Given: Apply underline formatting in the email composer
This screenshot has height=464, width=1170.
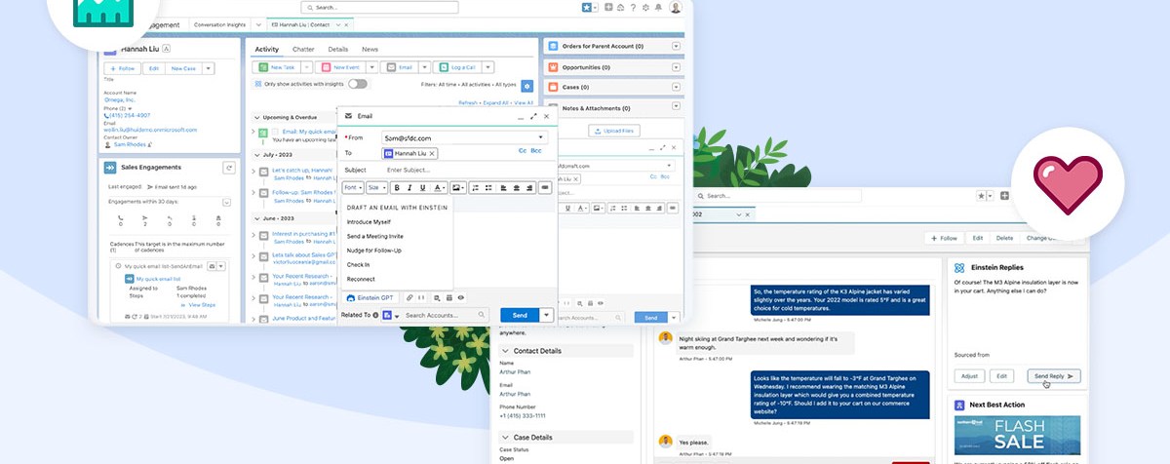Looking at the screenshot, I should pyautogui.click(x=424, y=187).
